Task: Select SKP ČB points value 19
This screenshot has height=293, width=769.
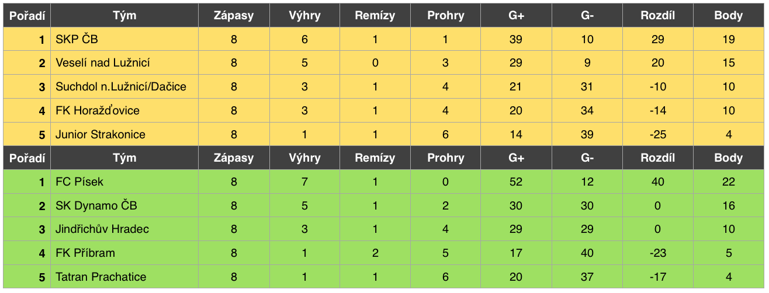Action: pyautogui.click(x=728, y=39)
